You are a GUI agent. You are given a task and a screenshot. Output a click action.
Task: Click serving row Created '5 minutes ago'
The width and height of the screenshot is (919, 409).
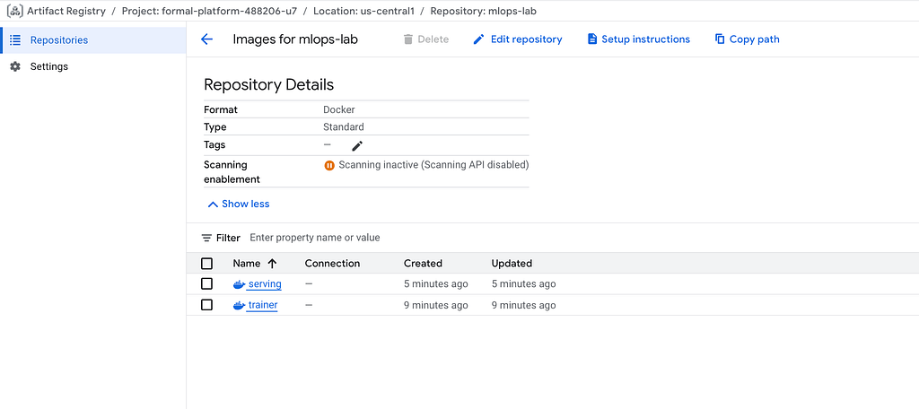(x=436, y=284)
